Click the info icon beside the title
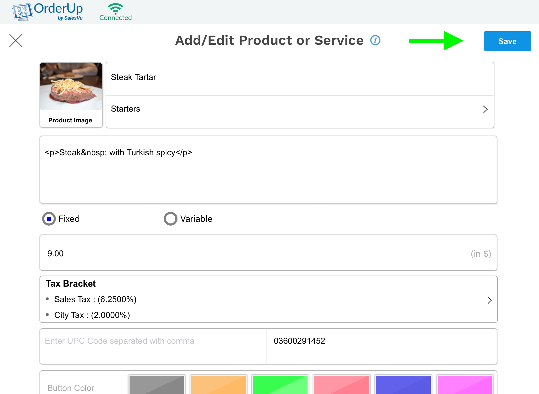539x394 pixels. (x=375, y=40)
